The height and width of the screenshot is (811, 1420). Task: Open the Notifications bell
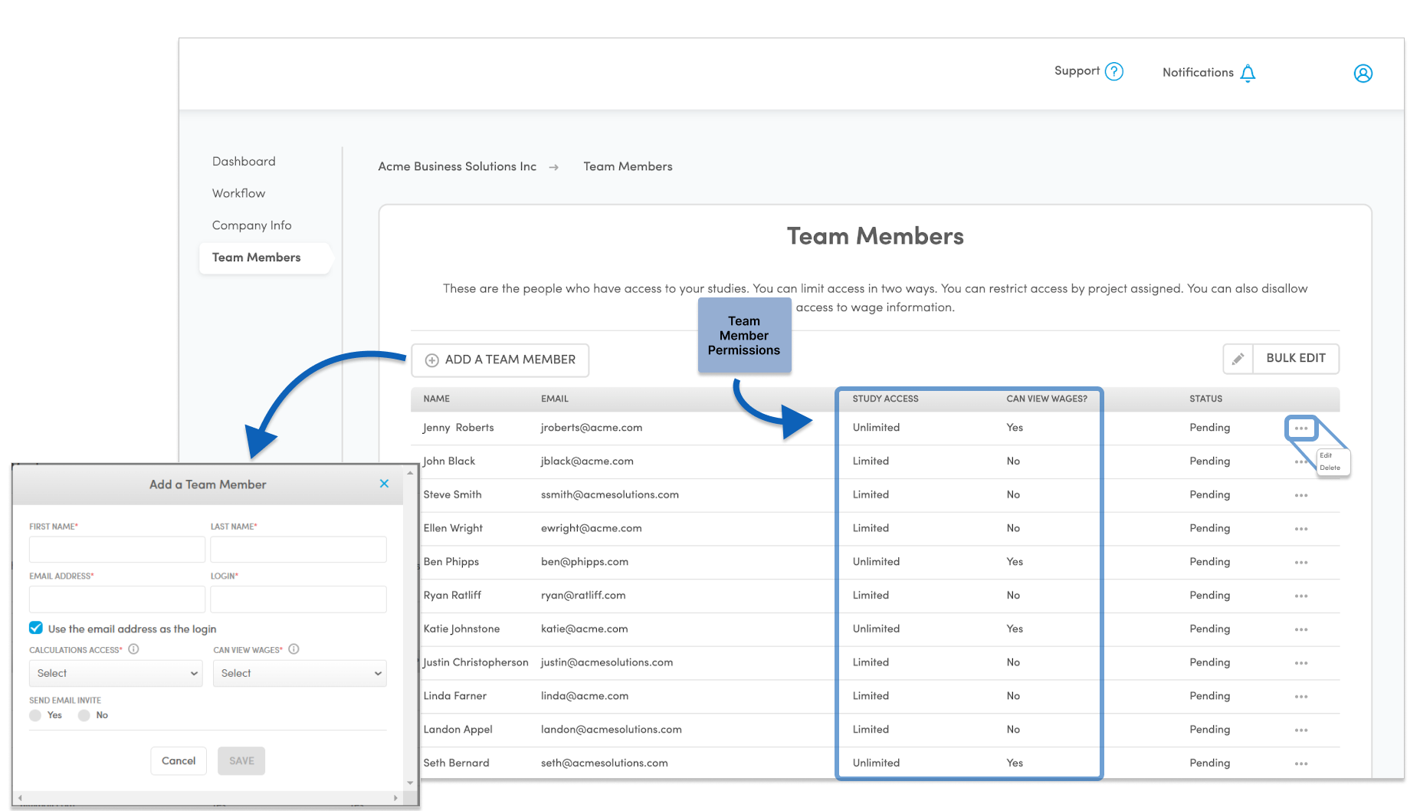tap(1249, 73)
